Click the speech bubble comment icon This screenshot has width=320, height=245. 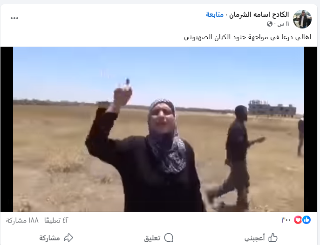click(x=169, y=238)
